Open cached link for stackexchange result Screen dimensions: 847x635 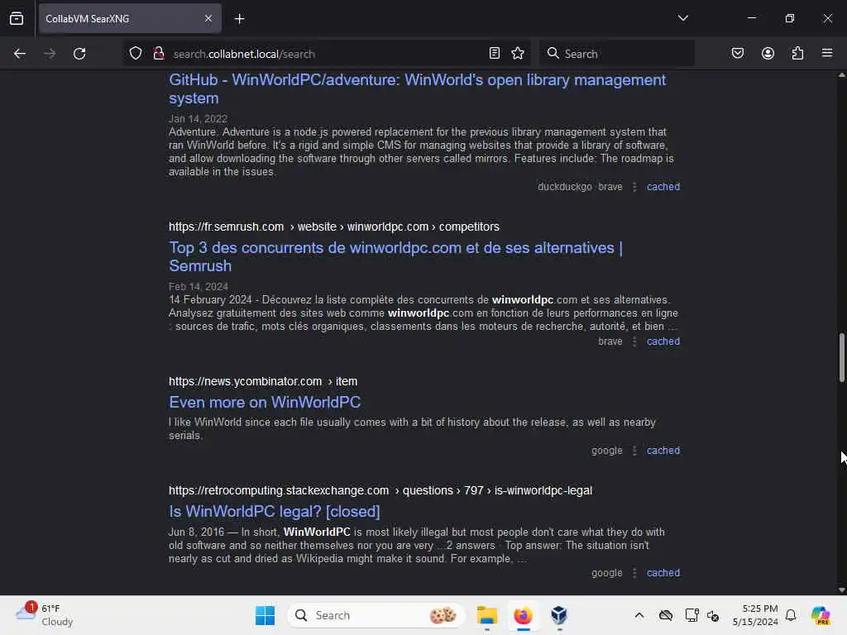(663, 573)
